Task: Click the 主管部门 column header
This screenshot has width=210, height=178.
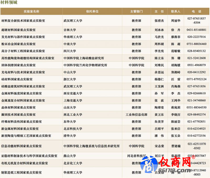Action: [x=136, y=11]
